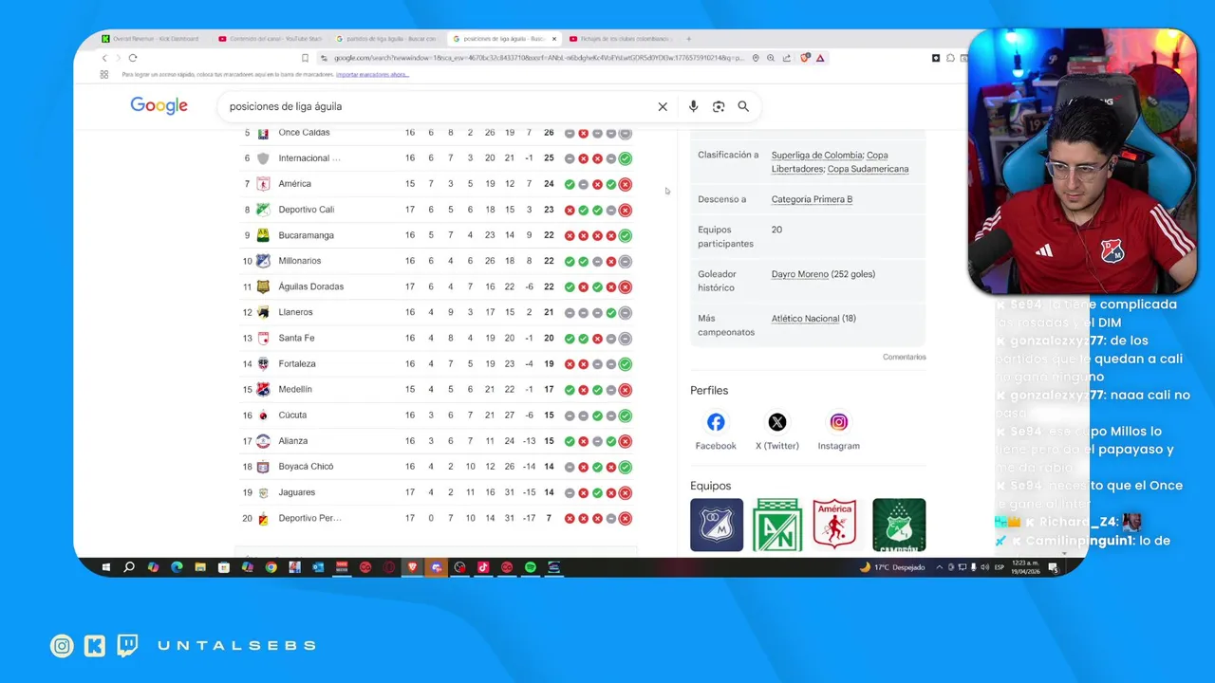1215x683 pixels.
Task: Clear the search query with the X
Action: [663, 106]
